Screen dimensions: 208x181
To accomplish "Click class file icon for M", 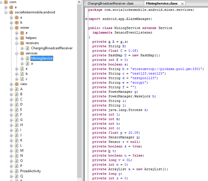I will 17,151.
